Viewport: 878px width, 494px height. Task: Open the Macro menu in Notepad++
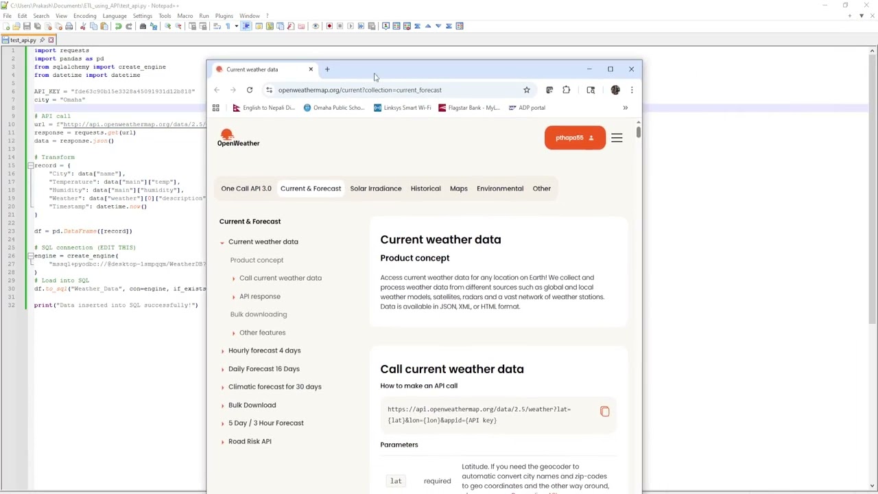point(185,16)
